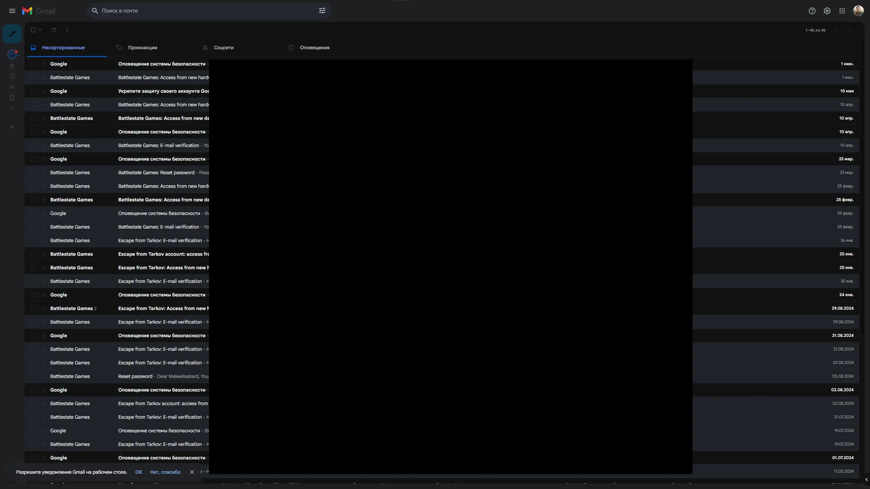Screen dimensions: 870x489
Task: Click the Поиск в почте search field
Action: click(204, 11)
